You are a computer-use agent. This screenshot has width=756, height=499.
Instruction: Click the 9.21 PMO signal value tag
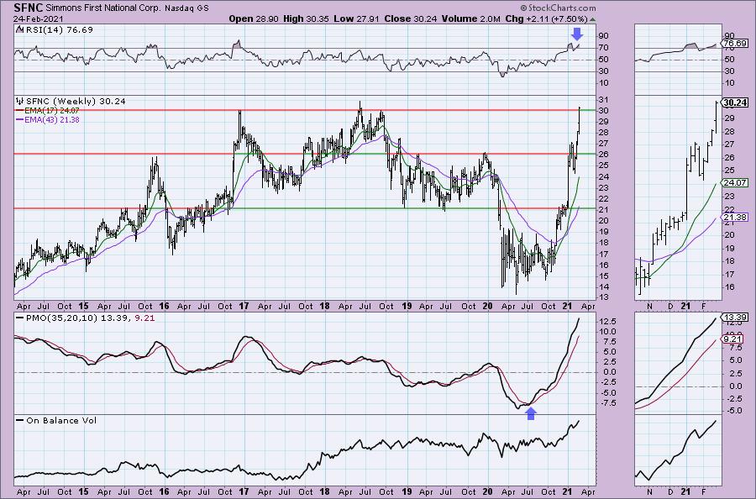tap(732, 339)
